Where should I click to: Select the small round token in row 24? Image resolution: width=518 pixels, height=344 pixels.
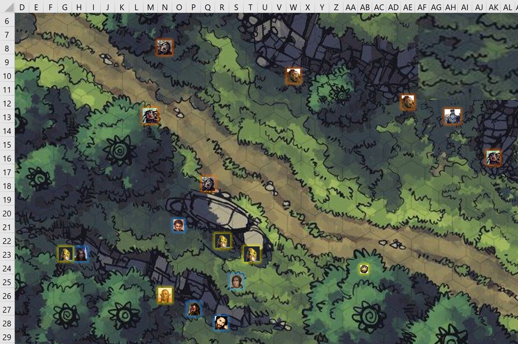[x=364, y=269]
